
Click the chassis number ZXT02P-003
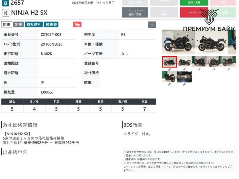coord(51,35)
